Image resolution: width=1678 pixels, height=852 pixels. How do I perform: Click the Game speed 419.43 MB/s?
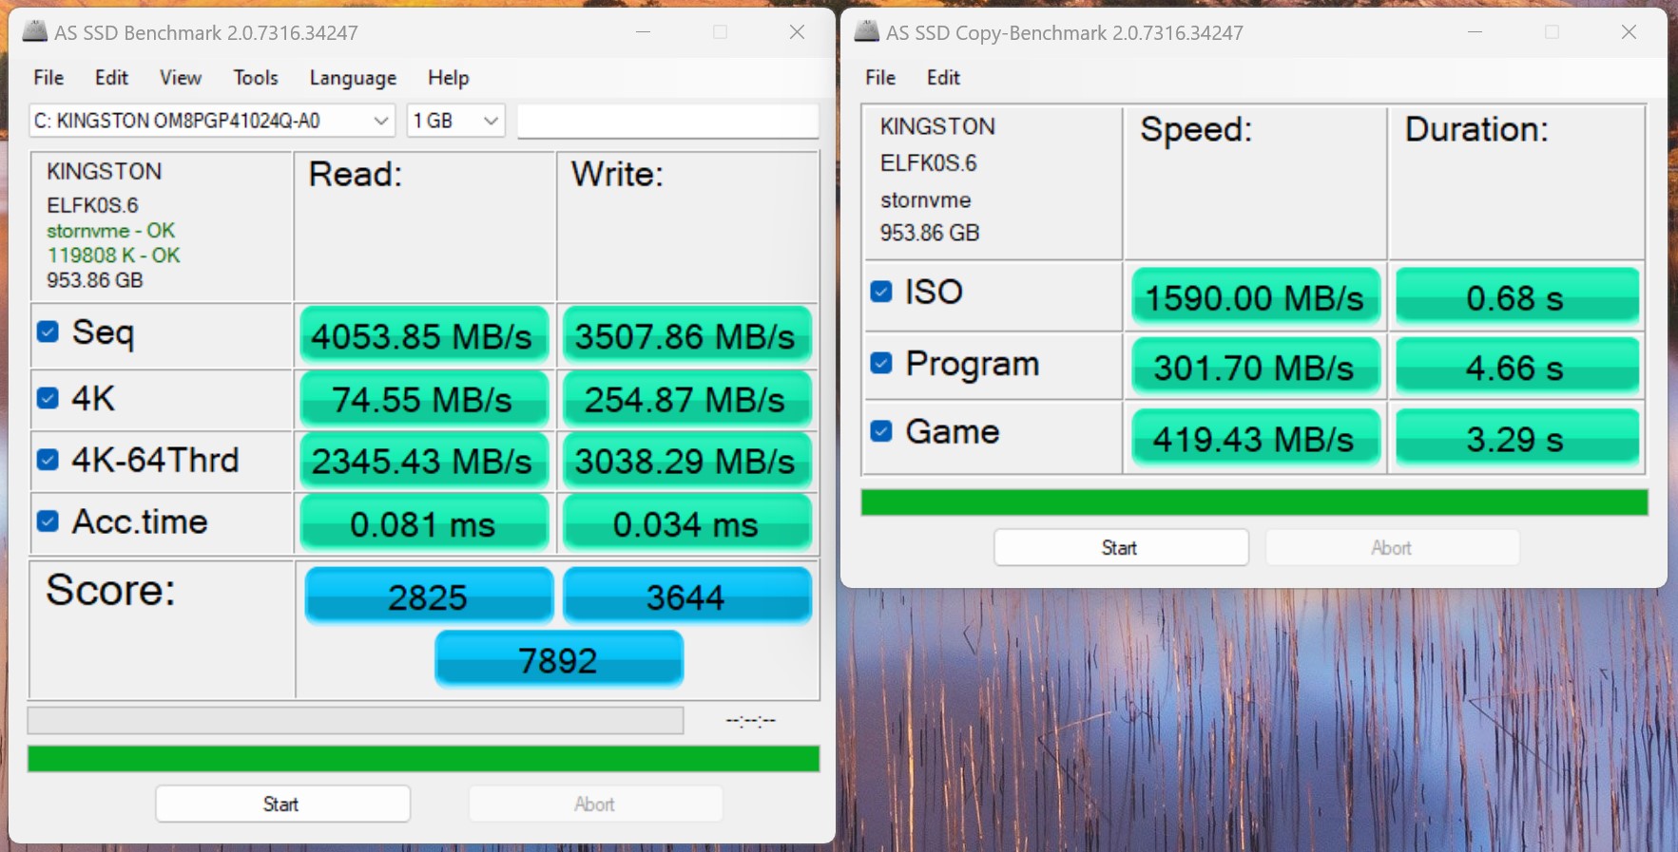[1255, 438]
